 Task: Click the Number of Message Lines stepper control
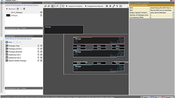click(x=173, y=15)
